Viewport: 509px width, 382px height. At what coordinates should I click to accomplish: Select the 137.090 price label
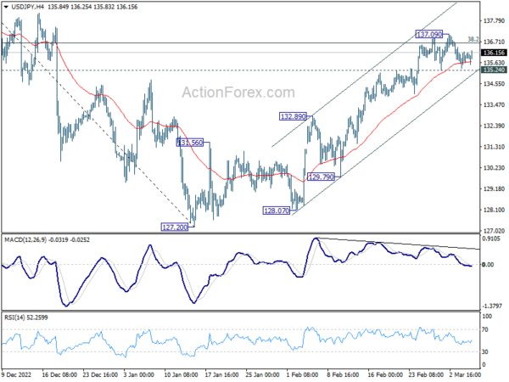(429, 34)
